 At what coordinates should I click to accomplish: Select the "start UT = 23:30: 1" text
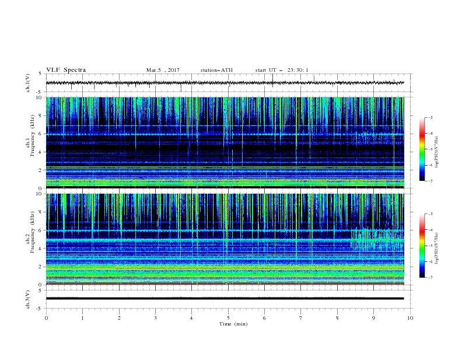click(x=282, y=70)
